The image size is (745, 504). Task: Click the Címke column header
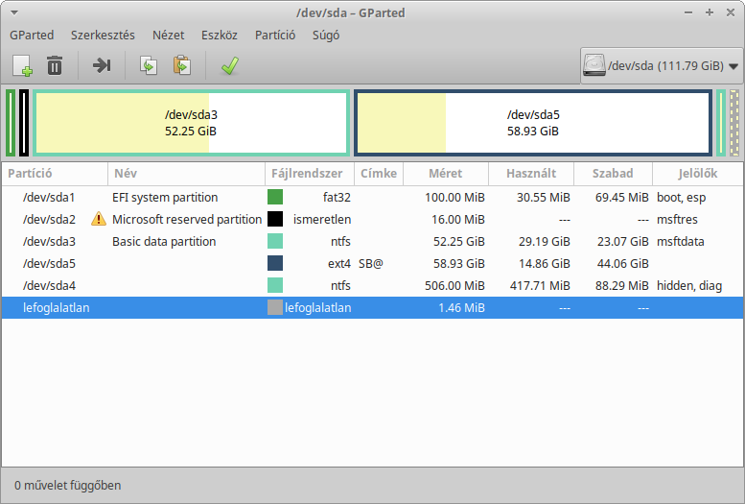pos(379,174)
